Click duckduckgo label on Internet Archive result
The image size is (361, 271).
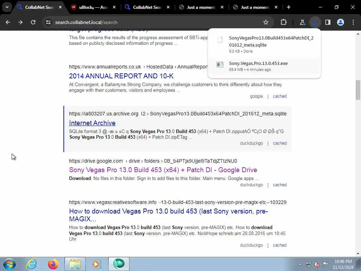coord(251,143)
